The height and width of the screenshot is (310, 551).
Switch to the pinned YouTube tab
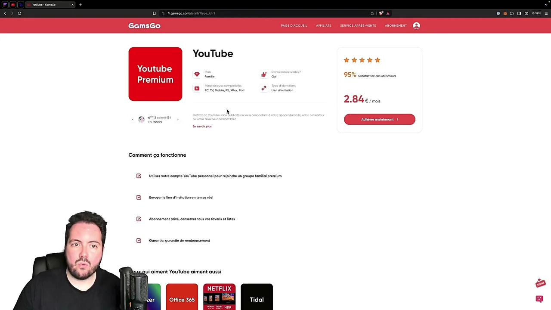[x=13, y=5]
